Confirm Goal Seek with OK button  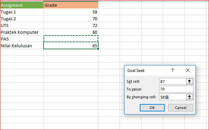152,108
